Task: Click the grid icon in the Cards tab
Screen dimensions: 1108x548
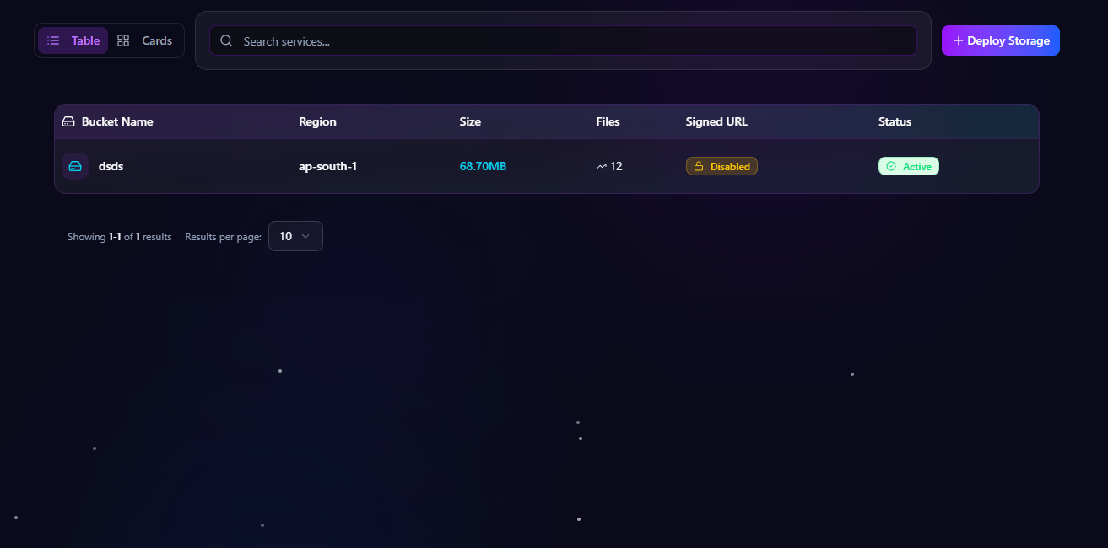Action: pyautogui.click(x=123, y=40)
